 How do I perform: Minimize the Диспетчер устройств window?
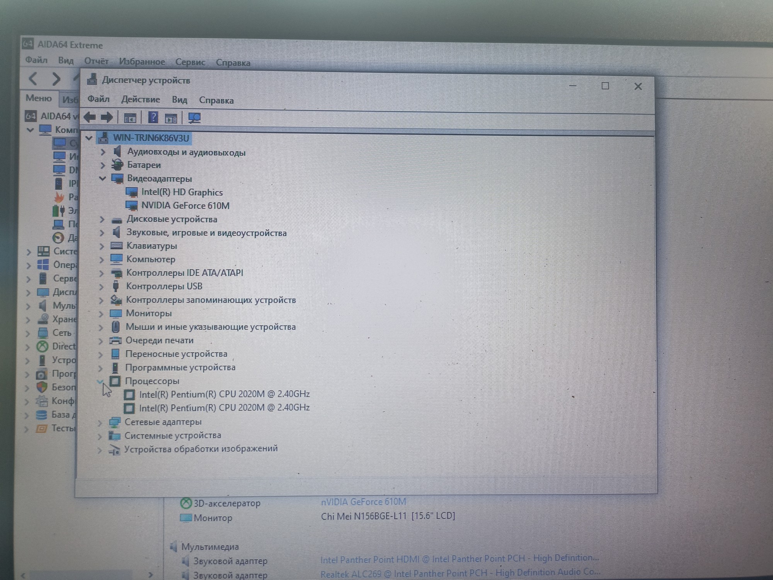(x=573, y=85)
